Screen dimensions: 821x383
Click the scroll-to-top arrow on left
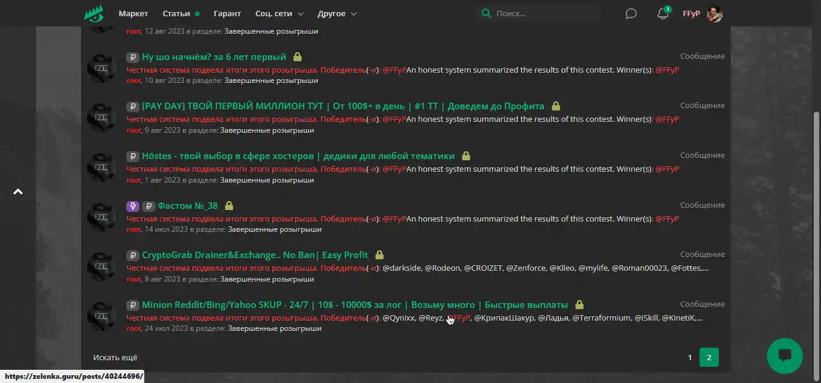click(18, 192)
